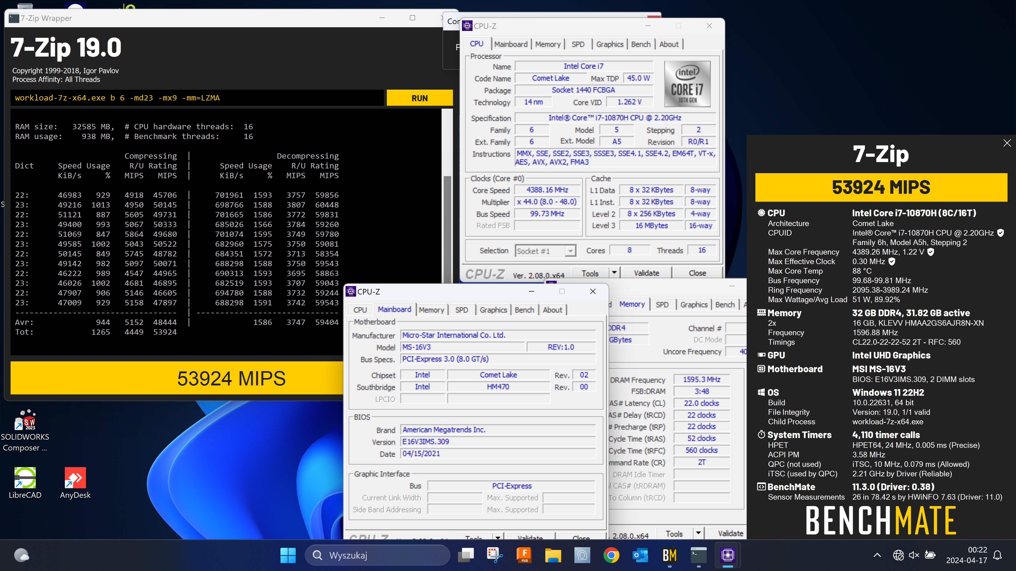Viewport: 1016px width, 571px height.
Task: Click the 53924 MIPS score banner in BenchMate
Action: coord(881,187)
